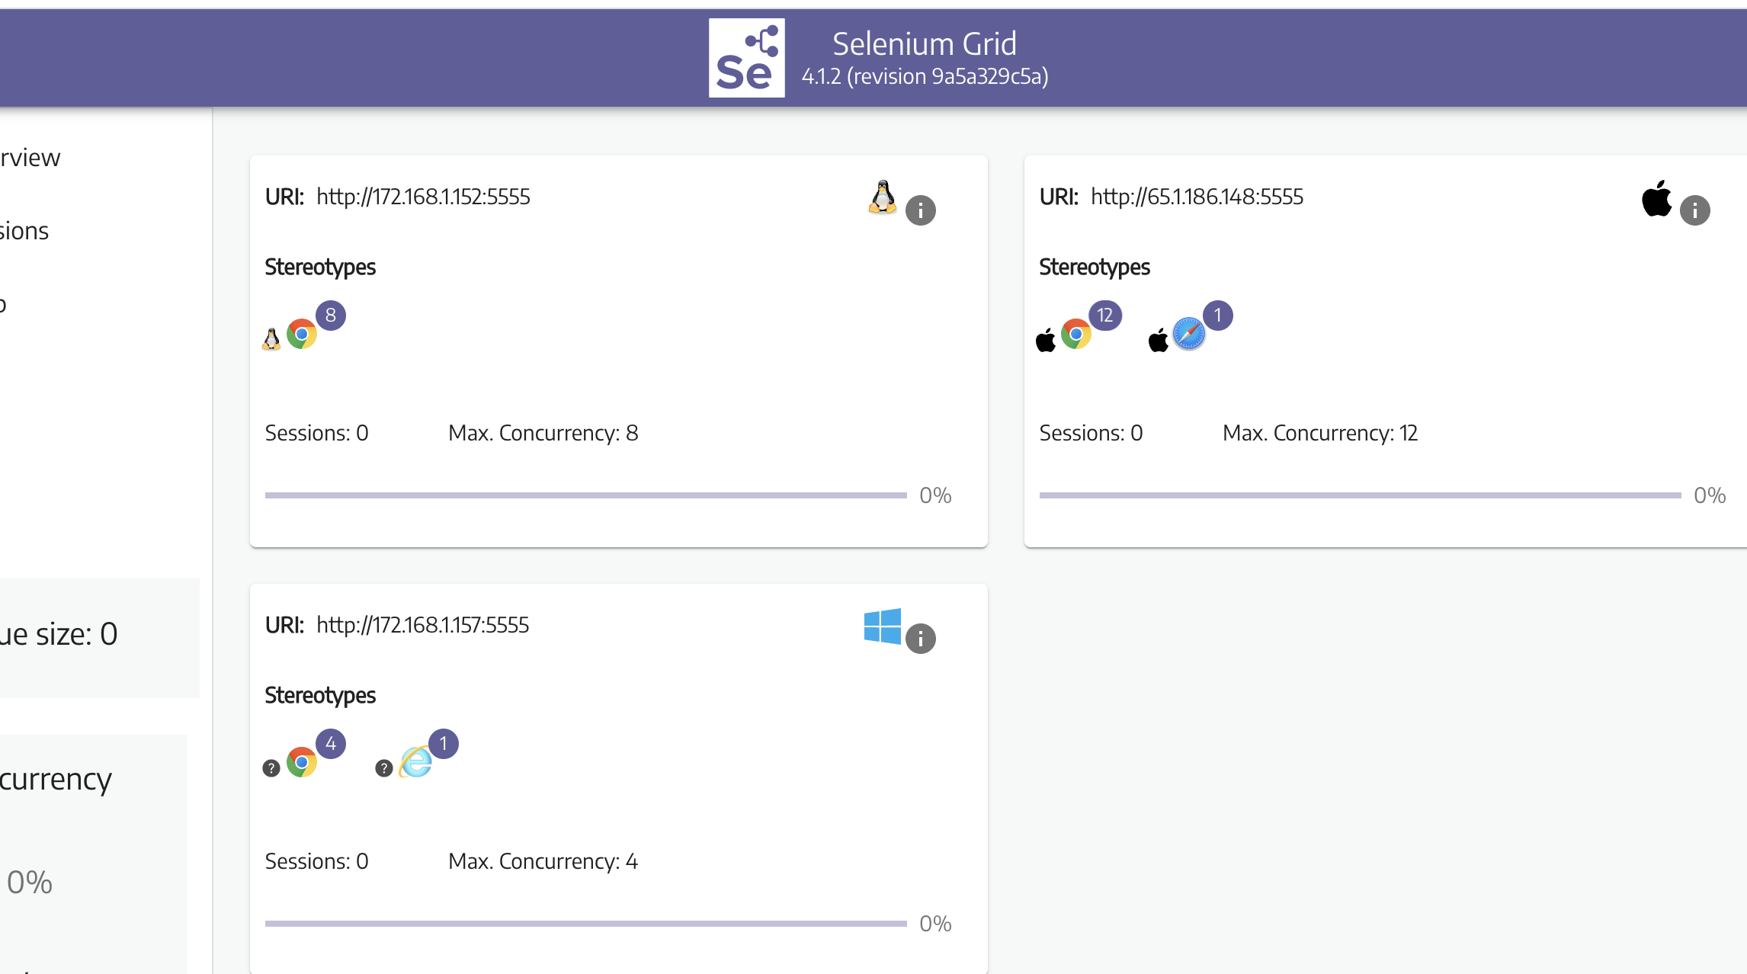Viewport: 1747px width, 974px height.
Task: Click Chrome stereotype icon on the Linux node
Action: click(x=302, y=334)
